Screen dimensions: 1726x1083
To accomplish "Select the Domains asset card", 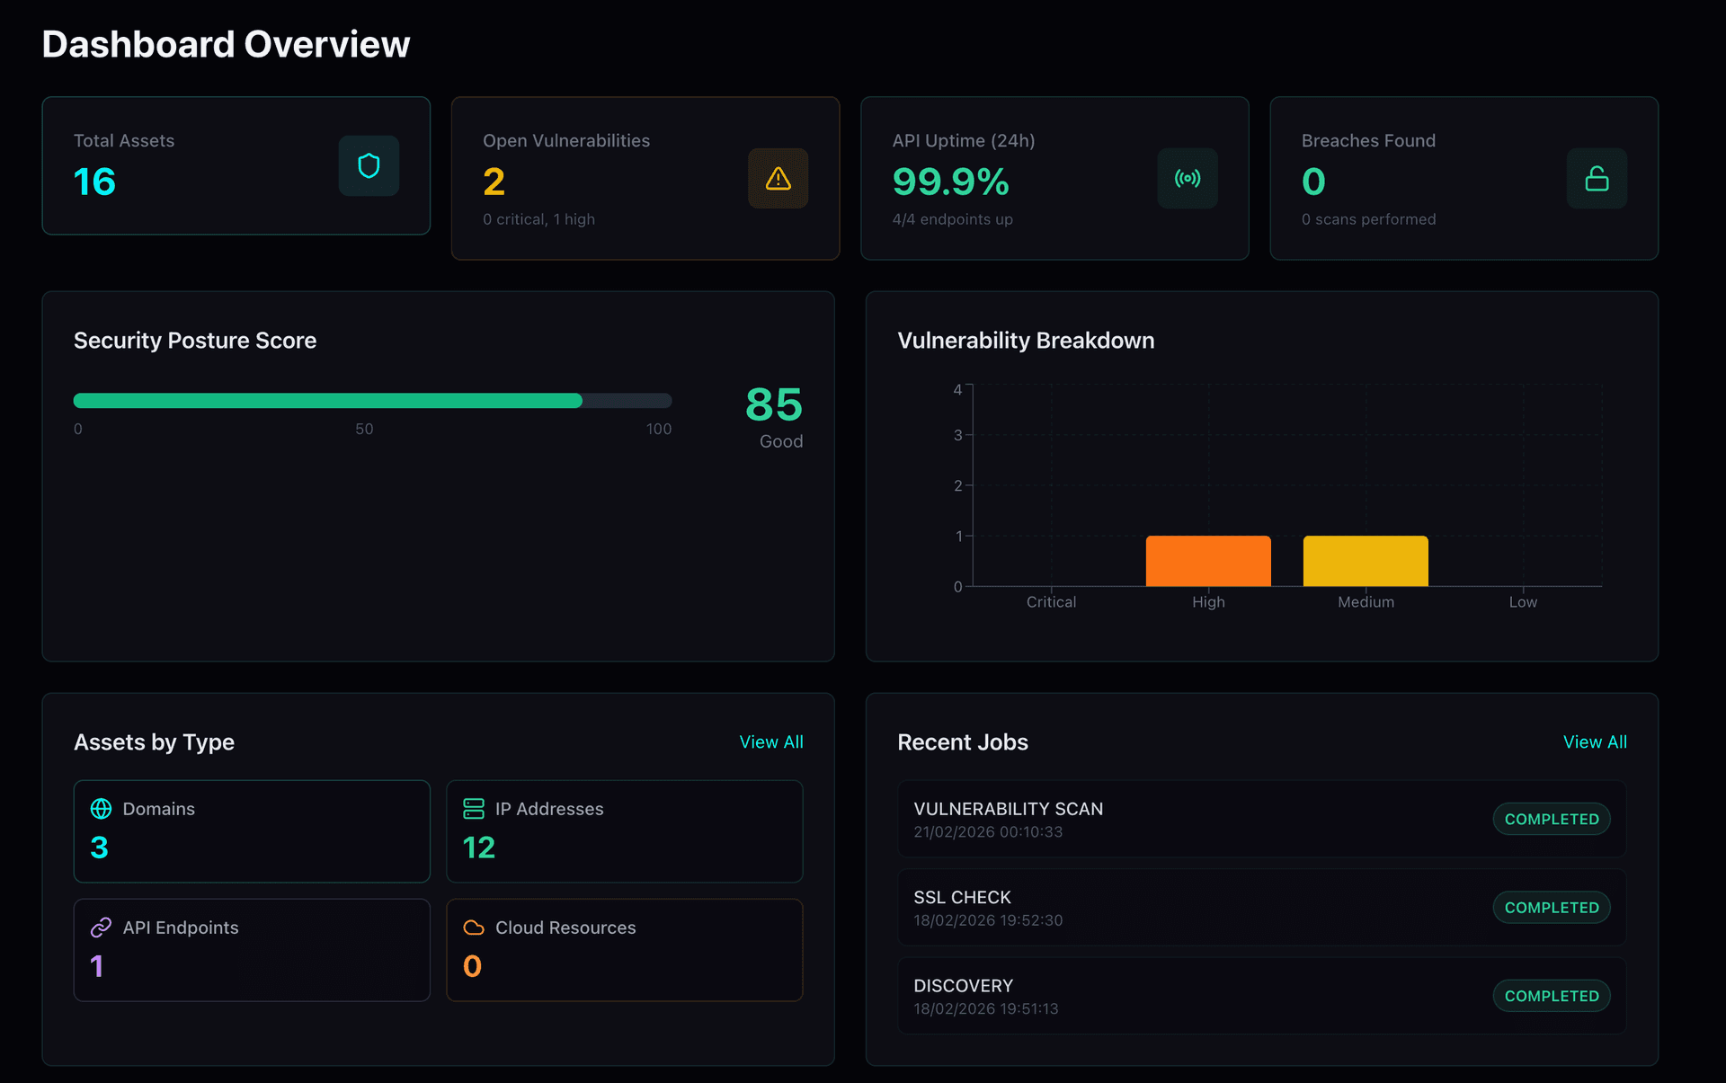I will click(252, 830).
